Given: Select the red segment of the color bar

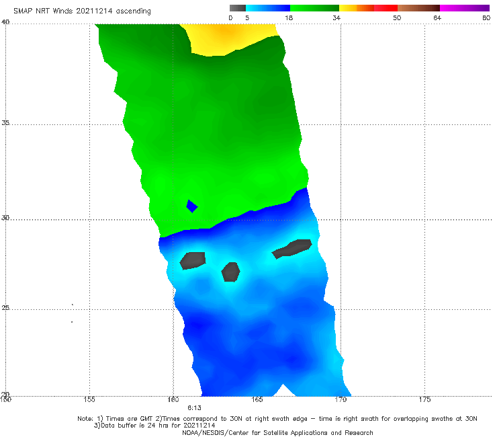Looking at the screenshot, I should (386, 8).
